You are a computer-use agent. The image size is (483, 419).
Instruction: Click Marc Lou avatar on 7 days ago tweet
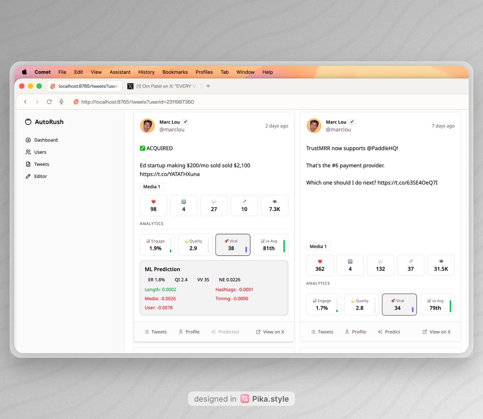coord(314,126)
